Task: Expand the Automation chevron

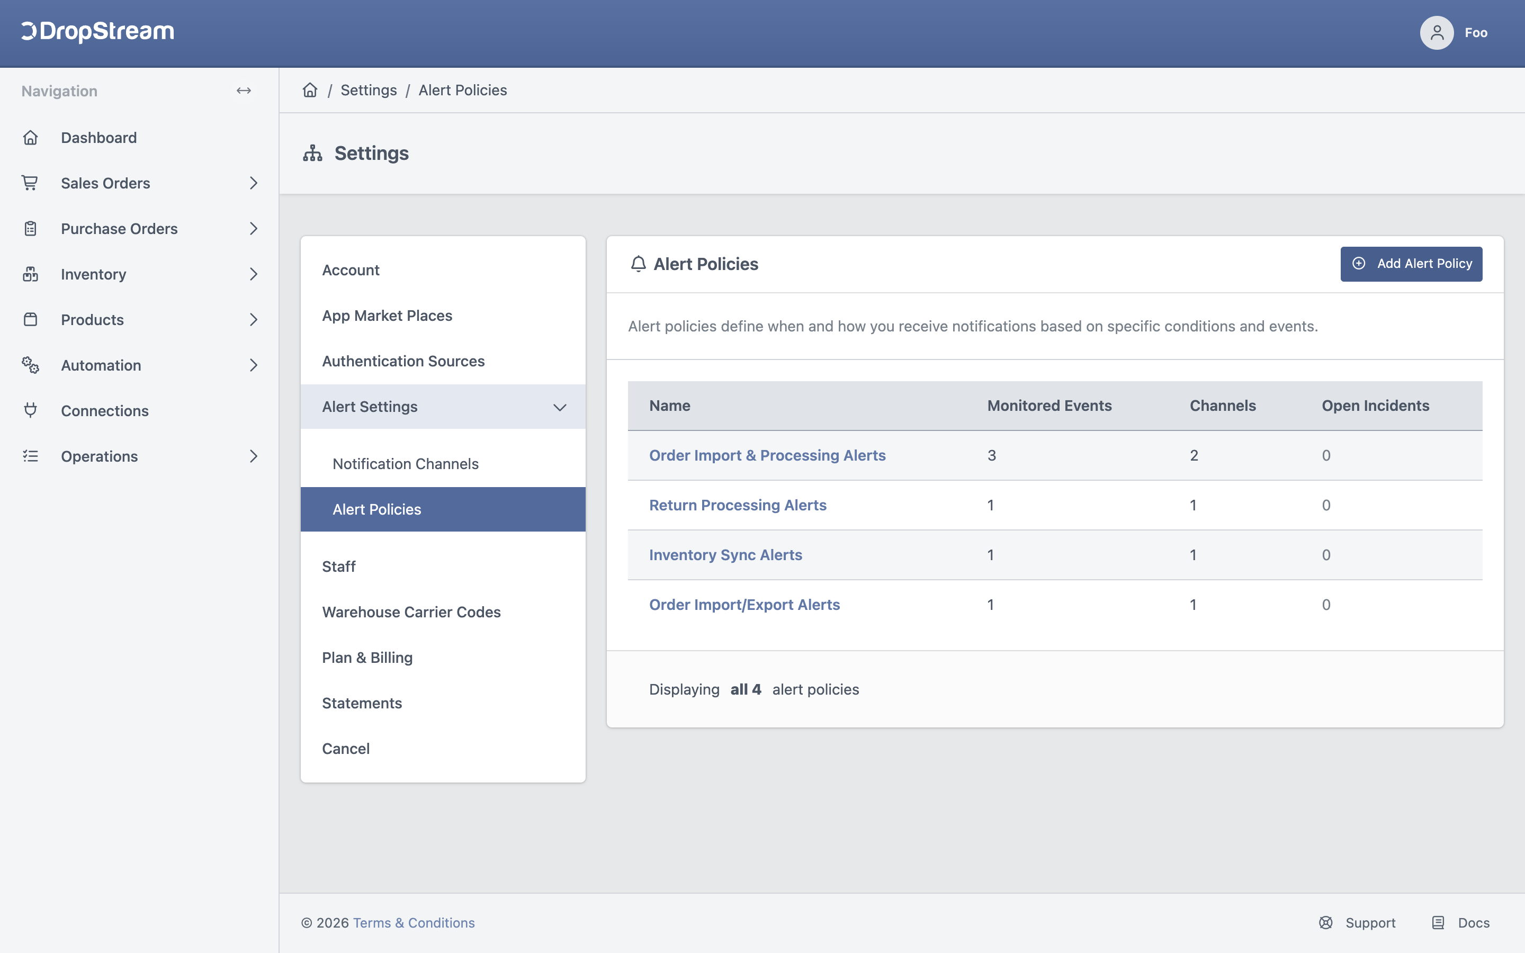Action: pyautogui.click(x=253, y=365)
